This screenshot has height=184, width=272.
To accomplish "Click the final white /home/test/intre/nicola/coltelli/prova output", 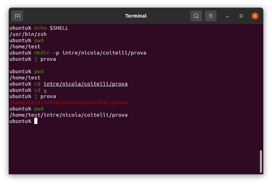I will (69, 115).
